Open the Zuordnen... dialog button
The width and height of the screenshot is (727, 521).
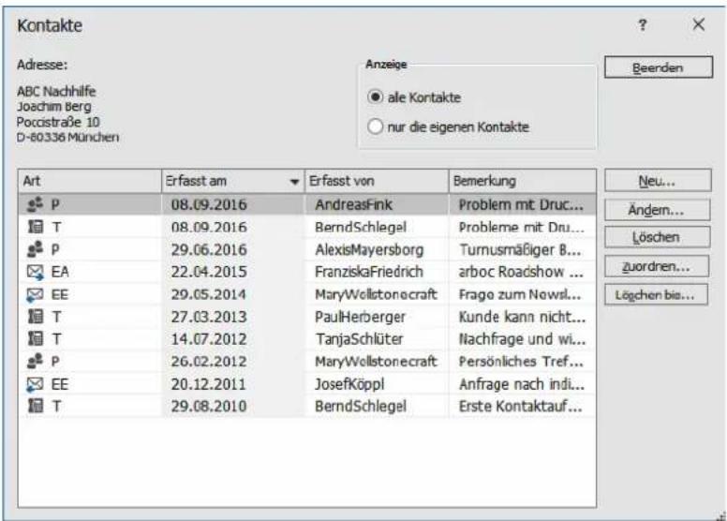point(657,266)
